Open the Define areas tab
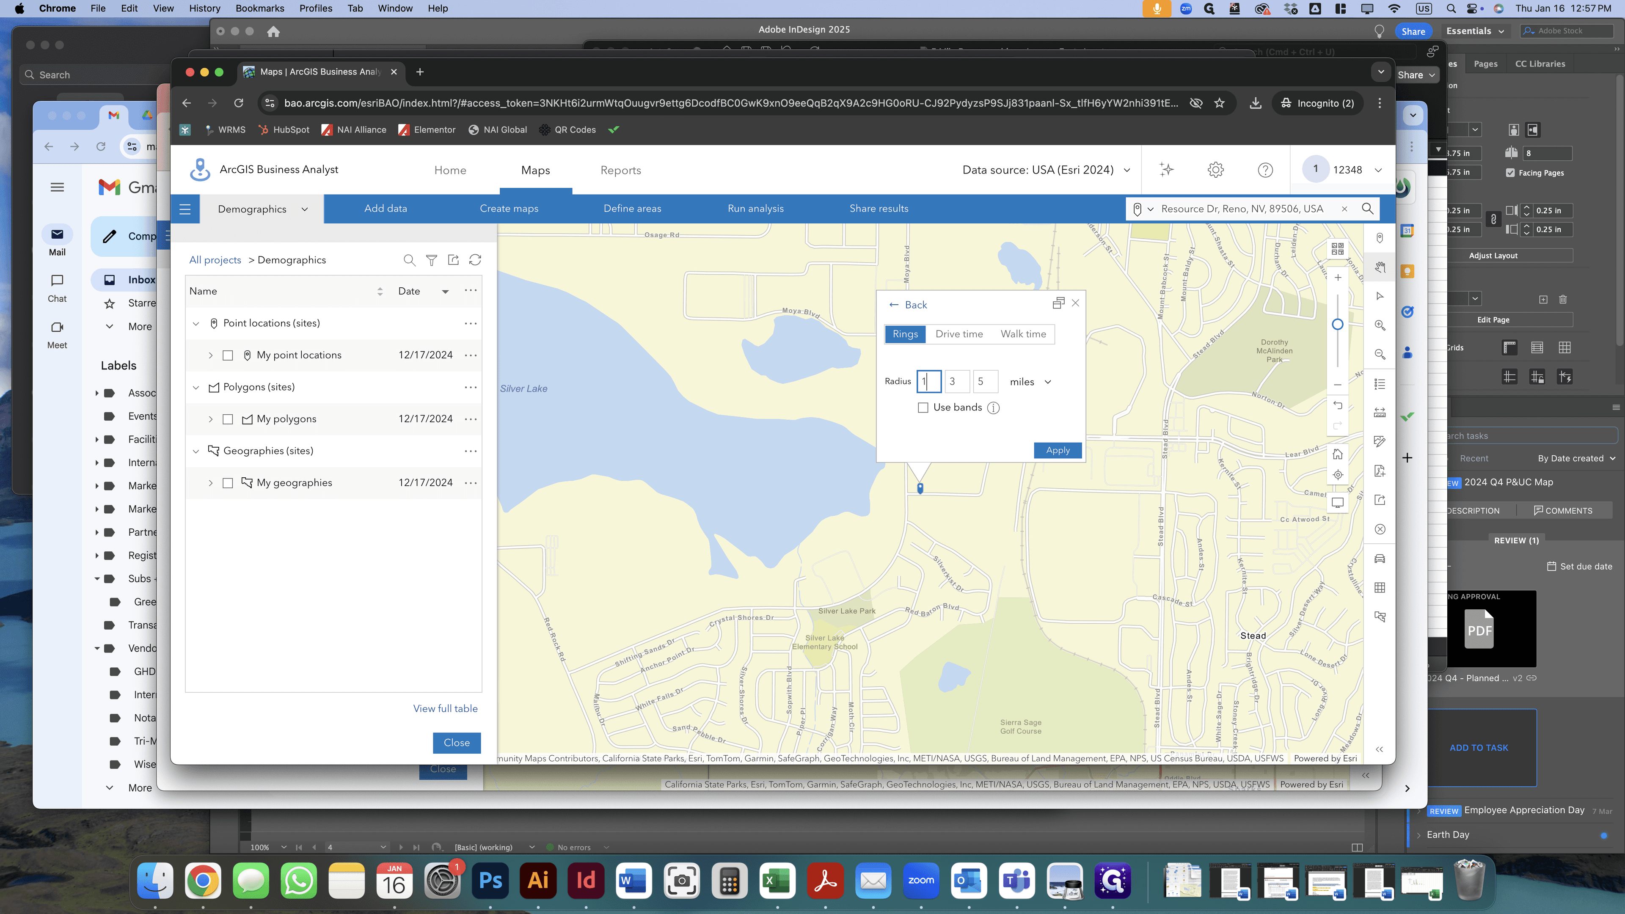 [632, 208]
